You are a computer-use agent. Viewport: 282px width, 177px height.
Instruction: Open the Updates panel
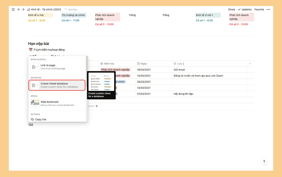(x=245, y=9)
